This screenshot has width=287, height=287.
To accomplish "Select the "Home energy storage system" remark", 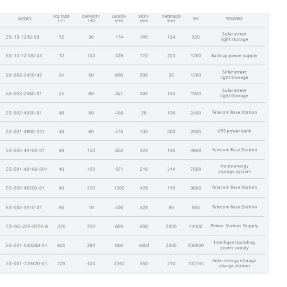I will coord(234,169).
